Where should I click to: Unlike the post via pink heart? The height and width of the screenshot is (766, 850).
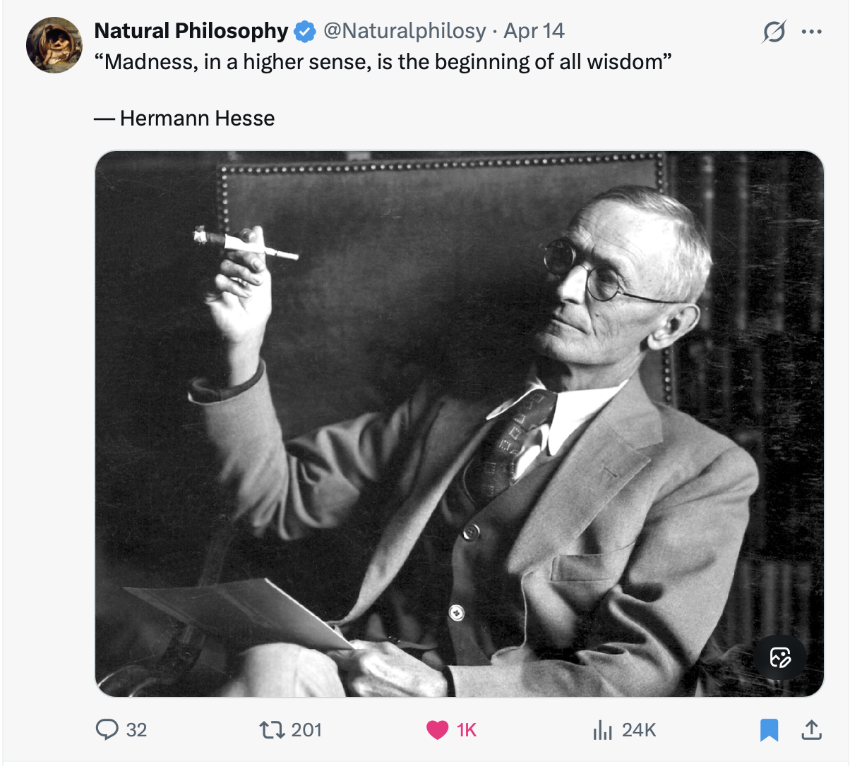pyautogui.click(x=438, y=730)
